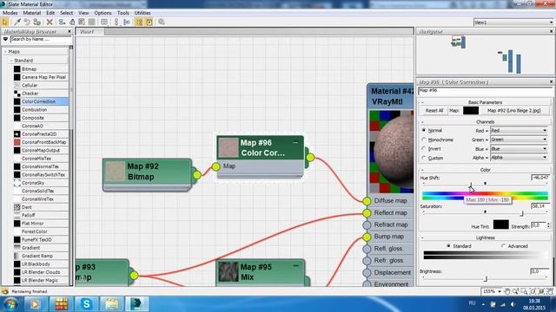
Task: Select the Custom radio button
Action: click(x=423, y=158)
